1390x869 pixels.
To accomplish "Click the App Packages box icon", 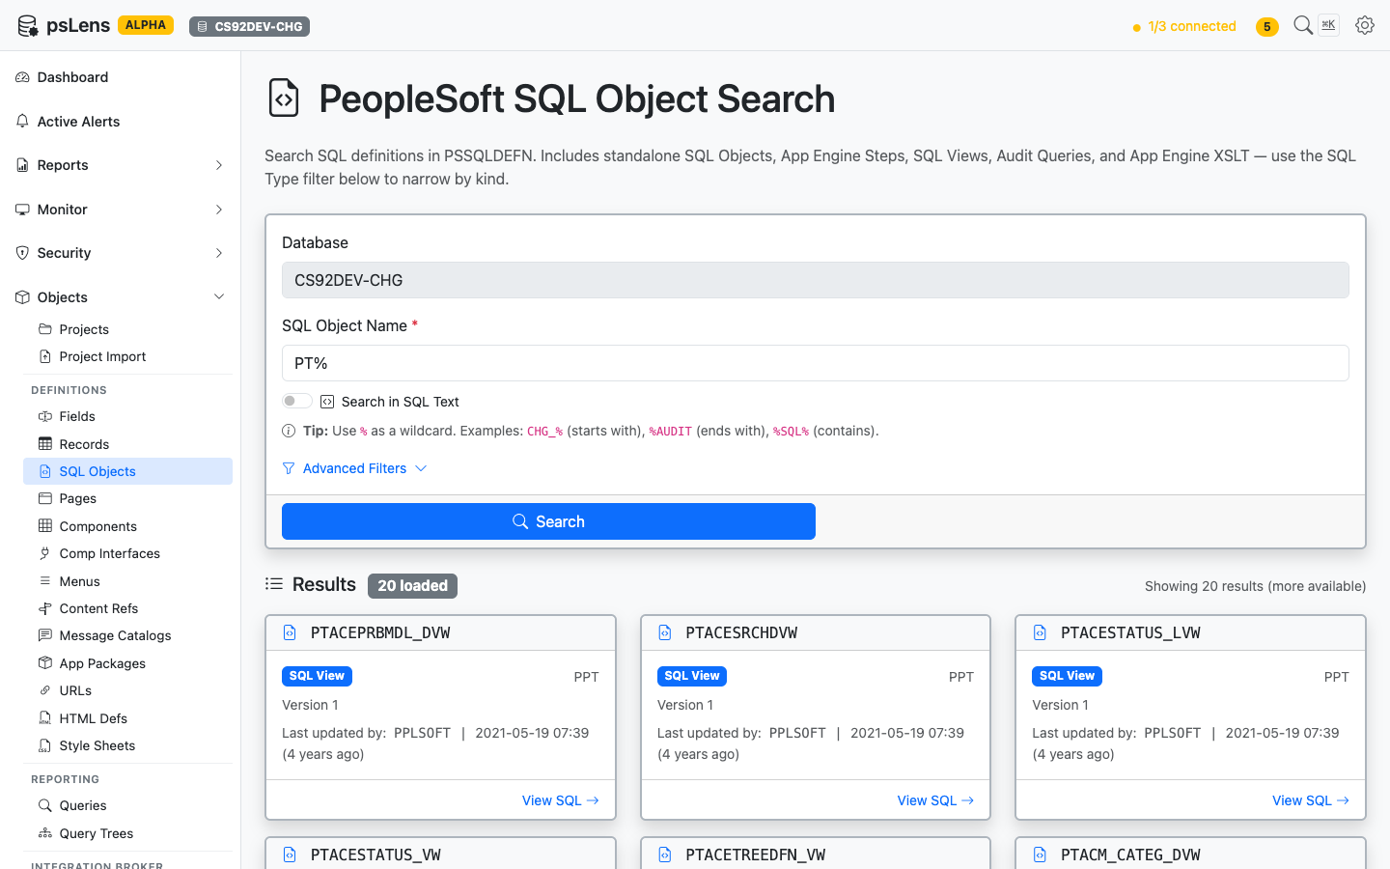I will (x=45, y=663).
